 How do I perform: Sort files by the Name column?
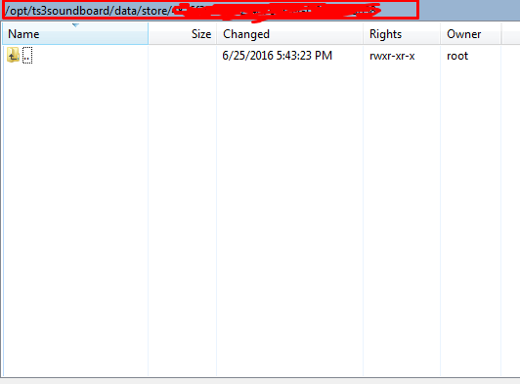(75, 33)
